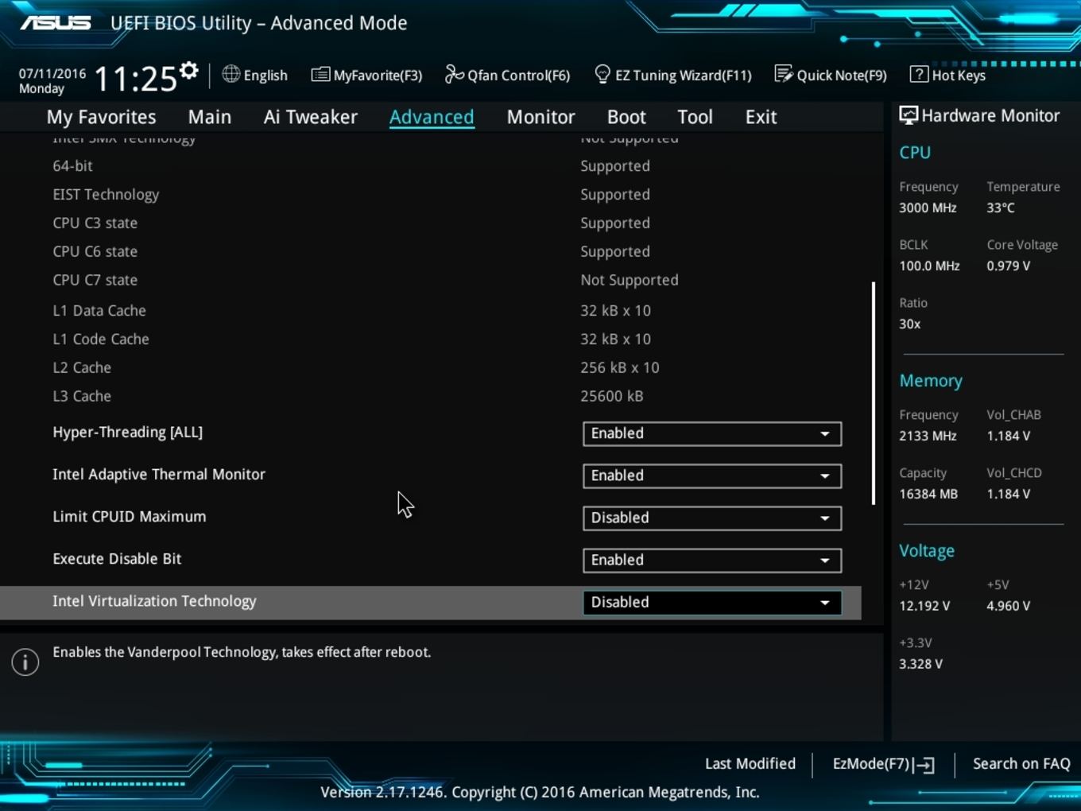Click the info icon in help area
This screenshot has width=1081, height=811.
pos(25,662)
